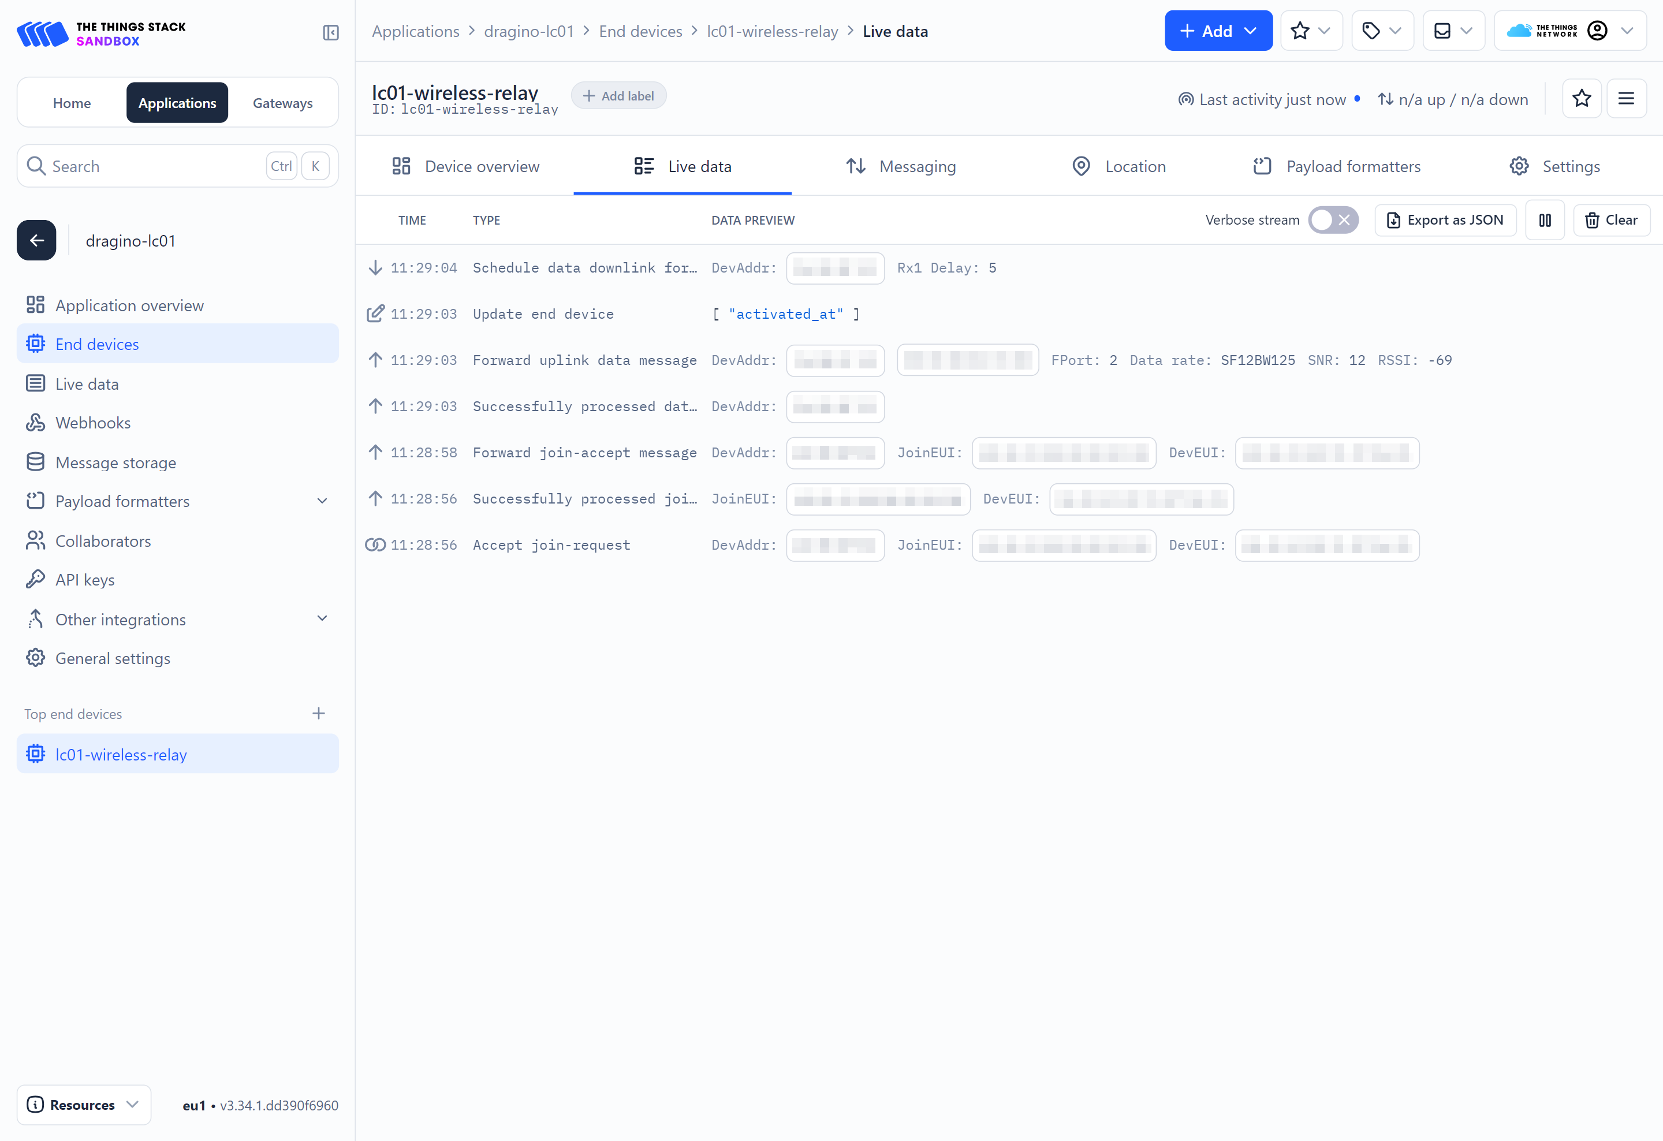Clear the live data events

(x=1611, y=219)
